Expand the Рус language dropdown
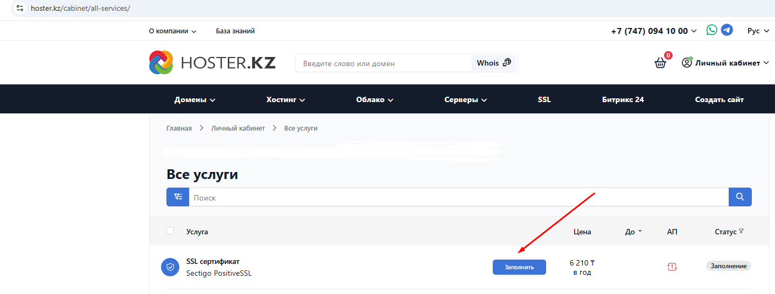Viewport: 775px width, 294px height. [760, 31]
